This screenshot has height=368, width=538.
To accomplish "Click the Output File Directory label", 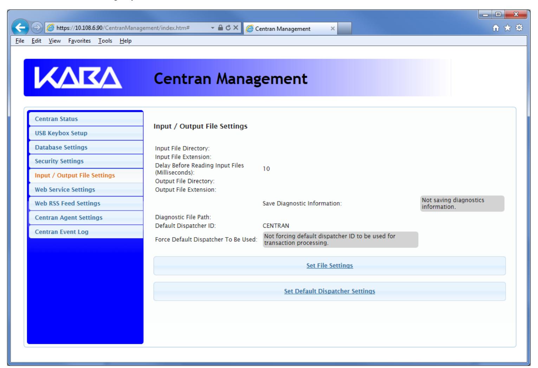I will click(x=185, y=181).
